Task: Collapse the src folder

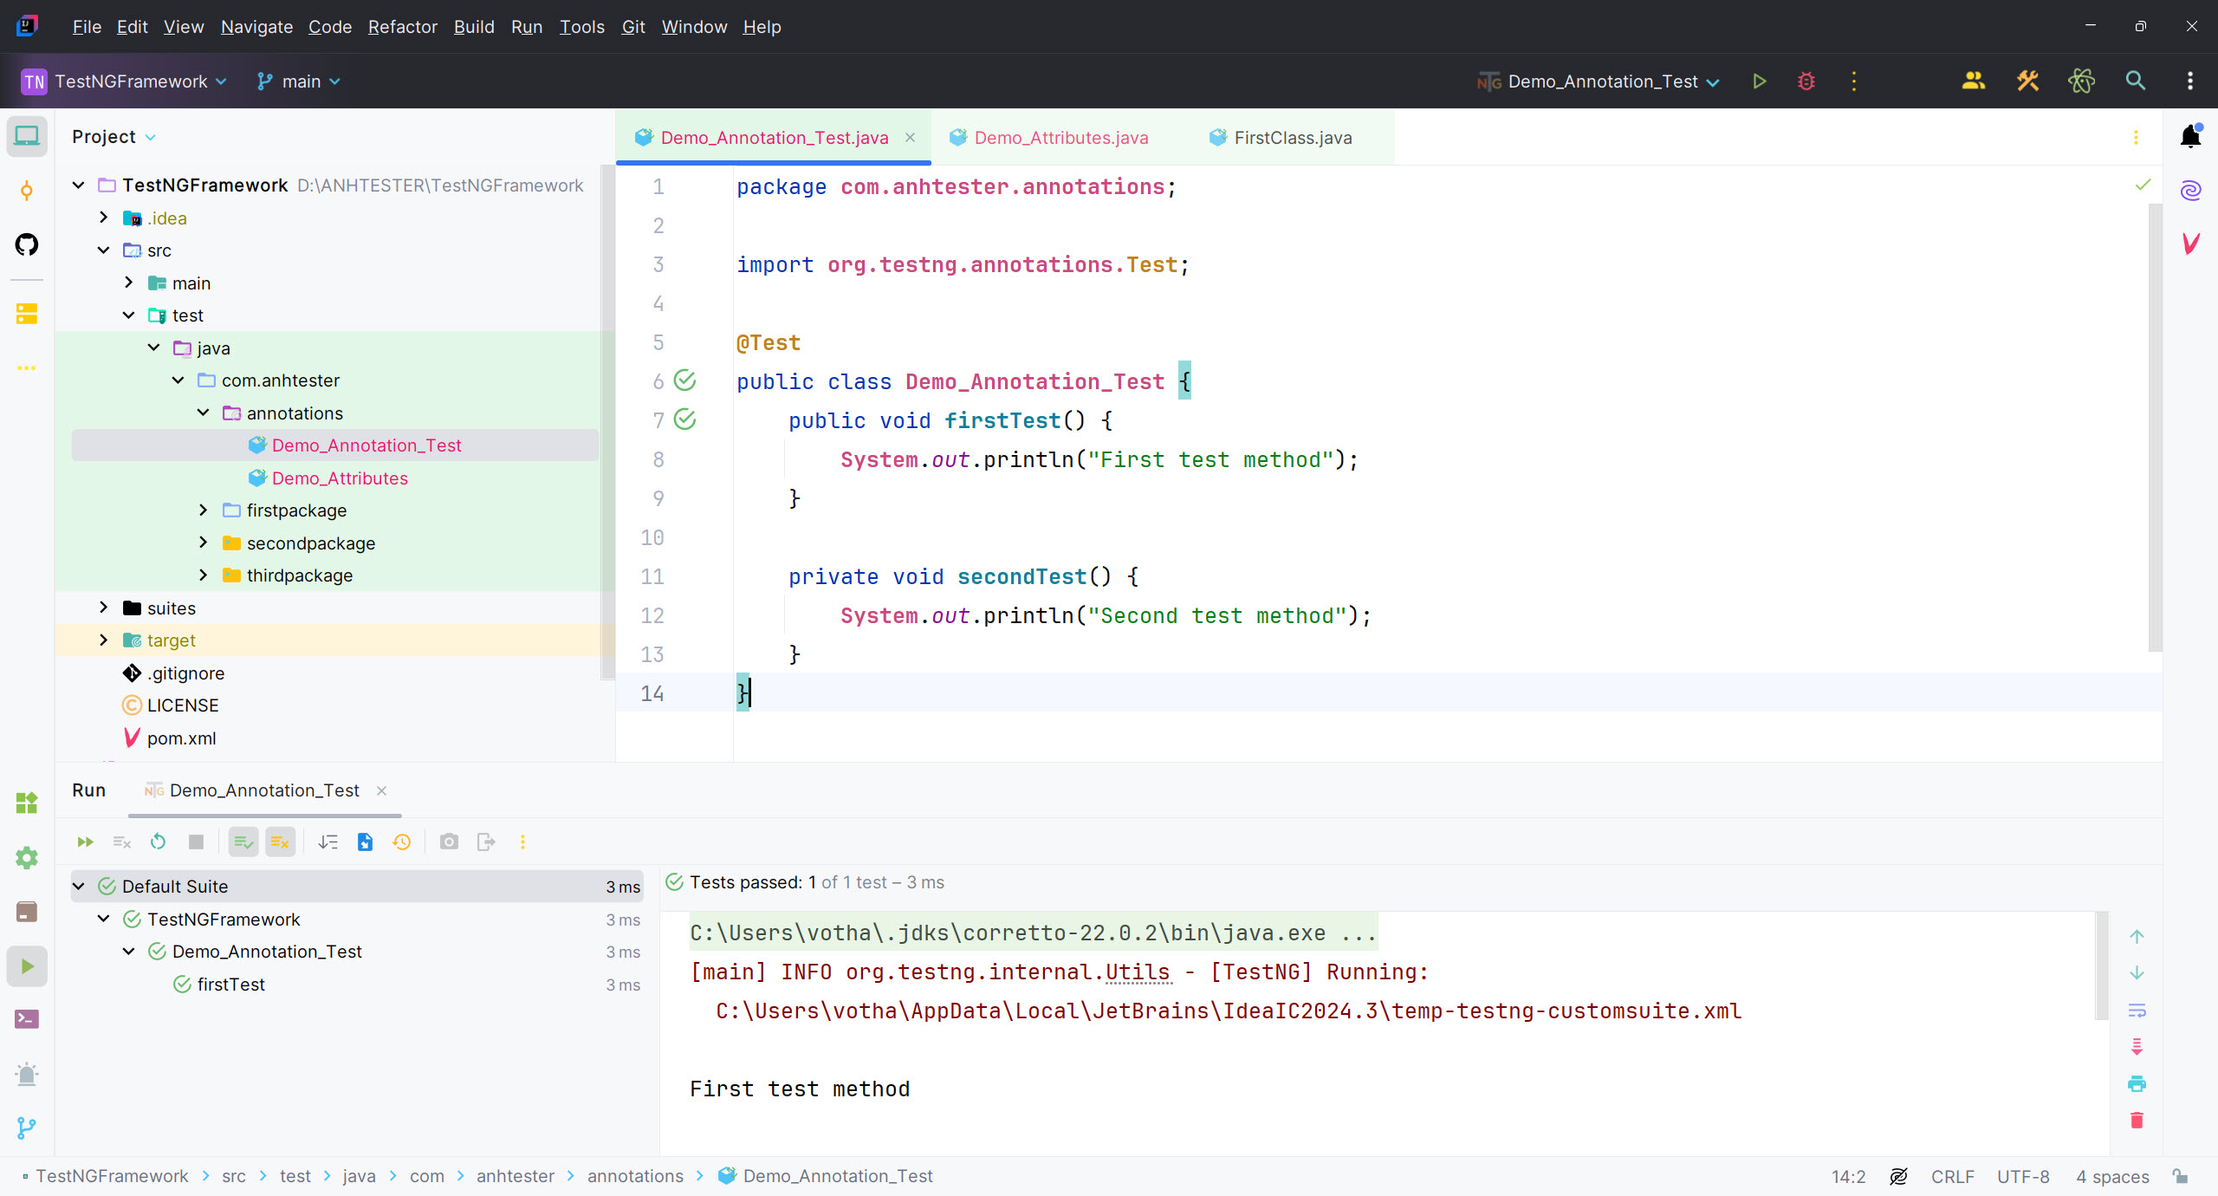Action: pyautogui.click(x=104, y=250)
